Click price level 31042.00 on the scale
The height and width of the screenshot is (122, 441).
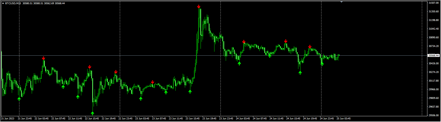click(x=433, y=29)
